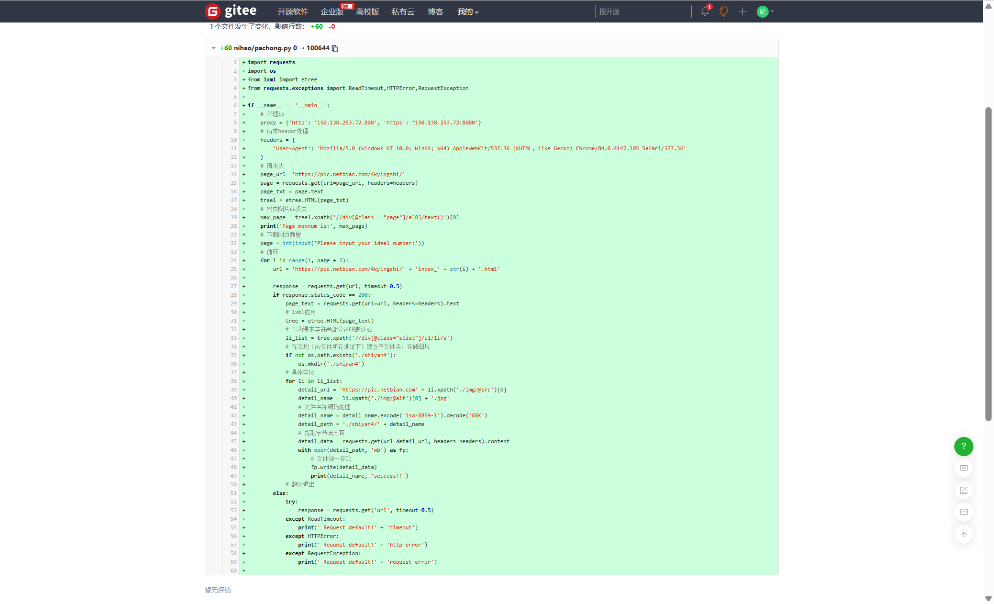Copy the pachong.py file path
Viewport: 994px width, 604px height.
pyautogui.click(x=335, y=48)
